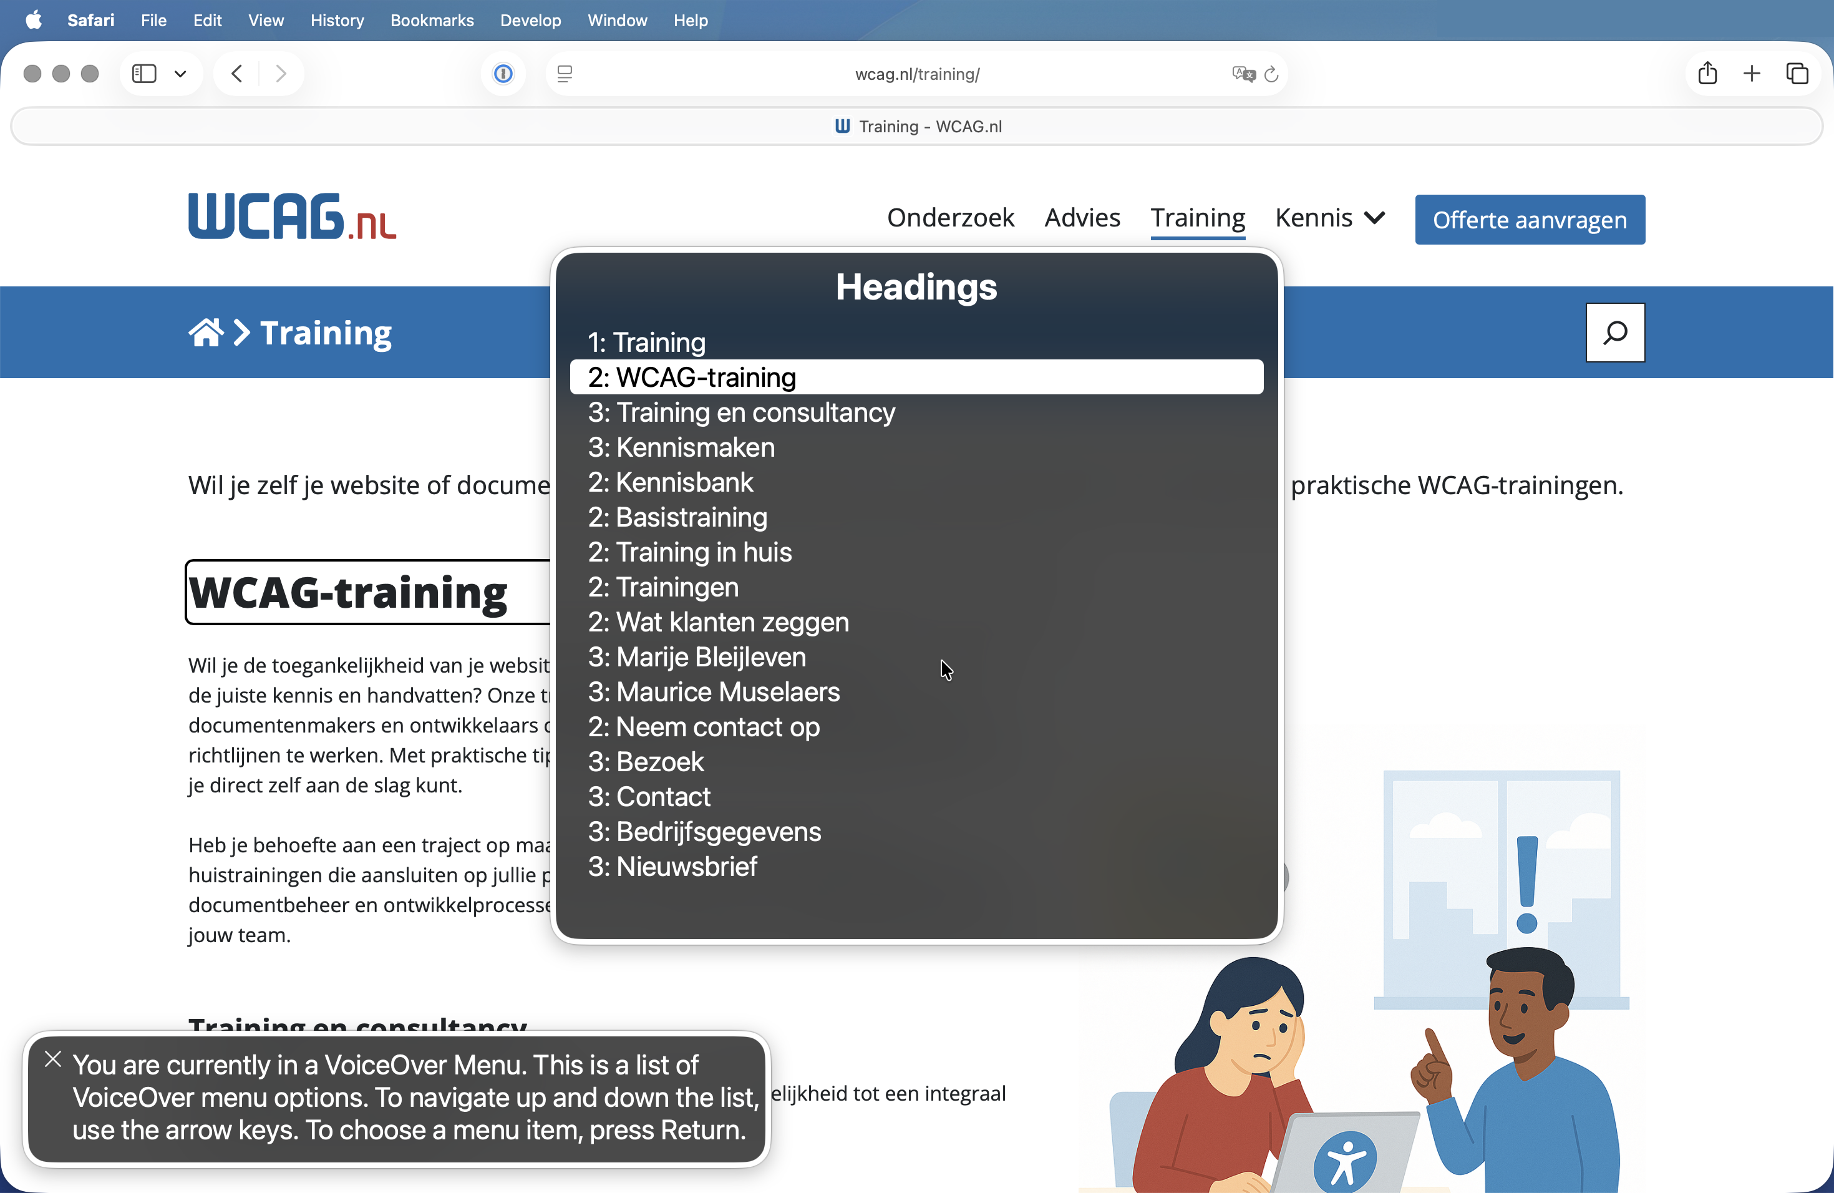
Task: Choose heading 'Bedrijfsgegevens'
Action: pos(916,832)
